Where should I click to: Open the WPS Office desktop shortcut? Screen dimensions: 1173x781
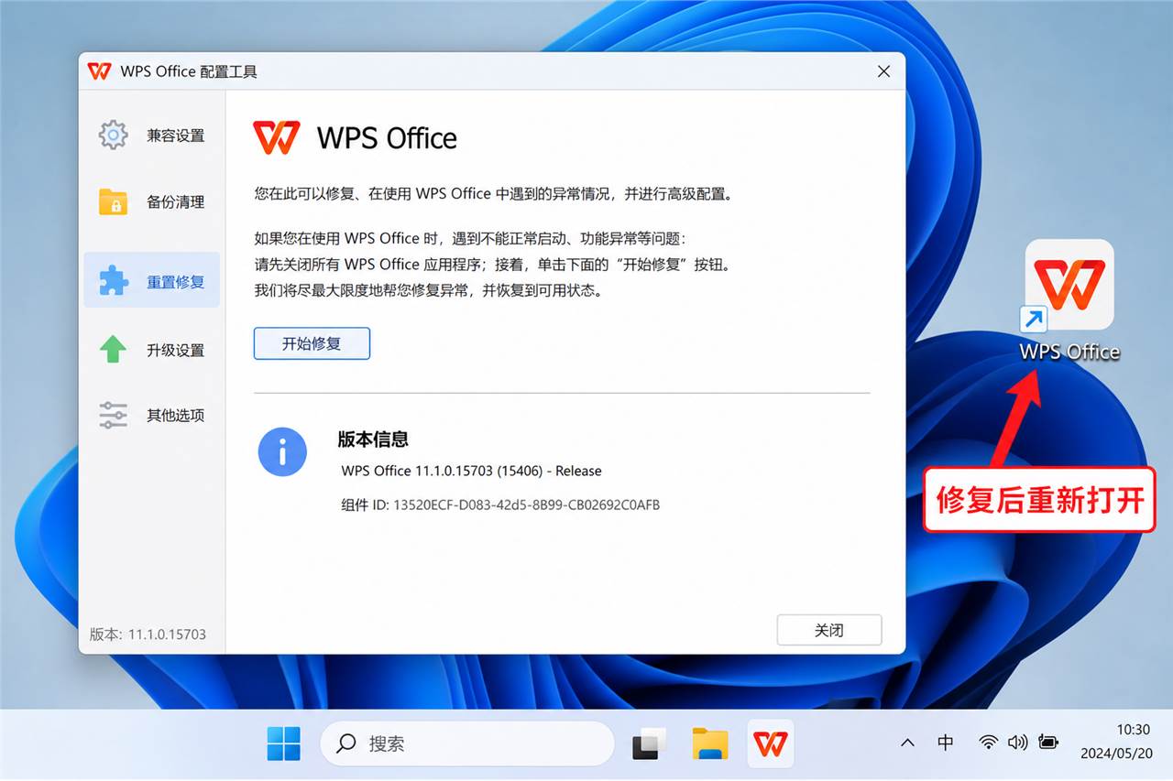pyautogui.click(x=1069, y=301)
